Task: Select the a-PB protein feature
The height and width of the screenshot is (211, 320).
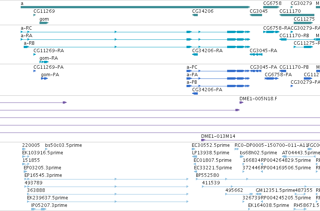Action: (x=218, y=86)
